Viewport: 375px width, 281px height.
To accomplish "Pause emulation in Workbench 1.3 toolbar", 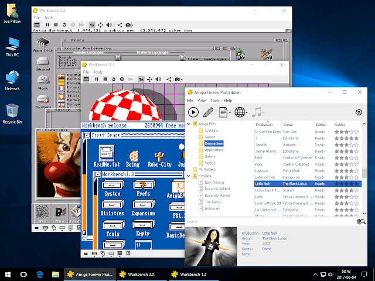I will 97,79.
